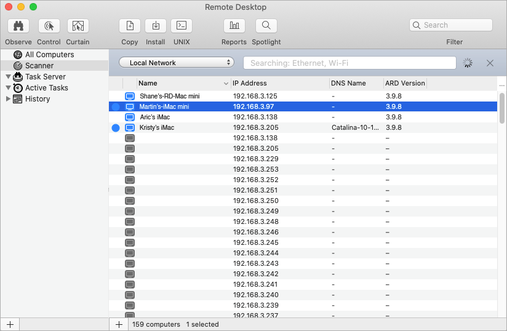Stop scanning with the X button

click(x=490, y=63)
